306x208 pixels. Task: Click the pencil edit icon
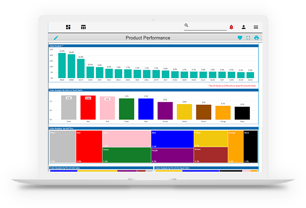[56, 38]
